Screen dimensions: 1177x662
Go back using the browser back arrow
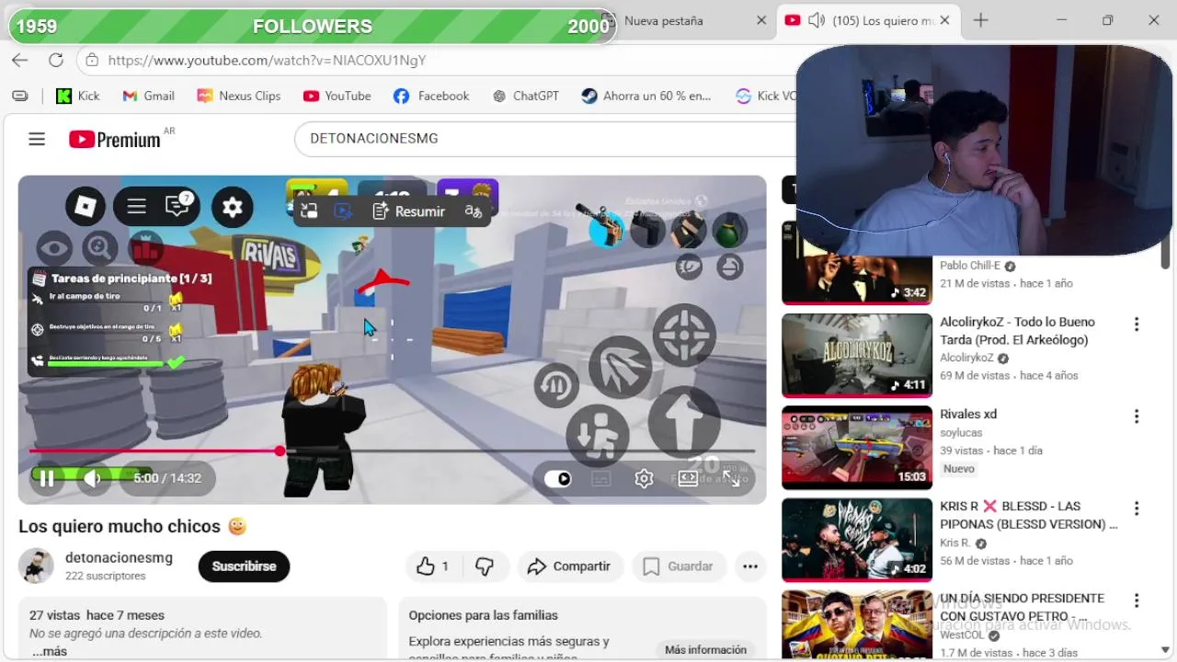20,60
